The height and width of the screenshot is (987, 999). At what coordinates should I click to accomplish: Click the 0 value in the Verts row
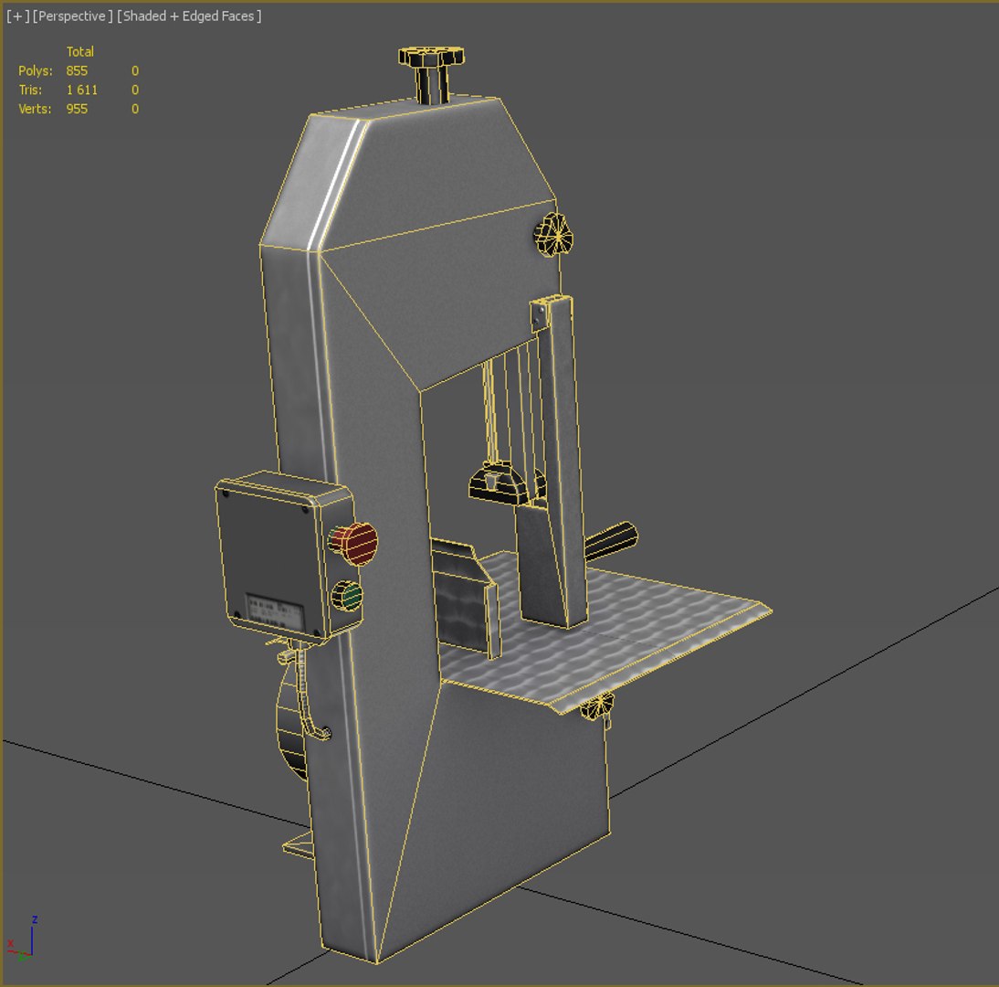135,109
